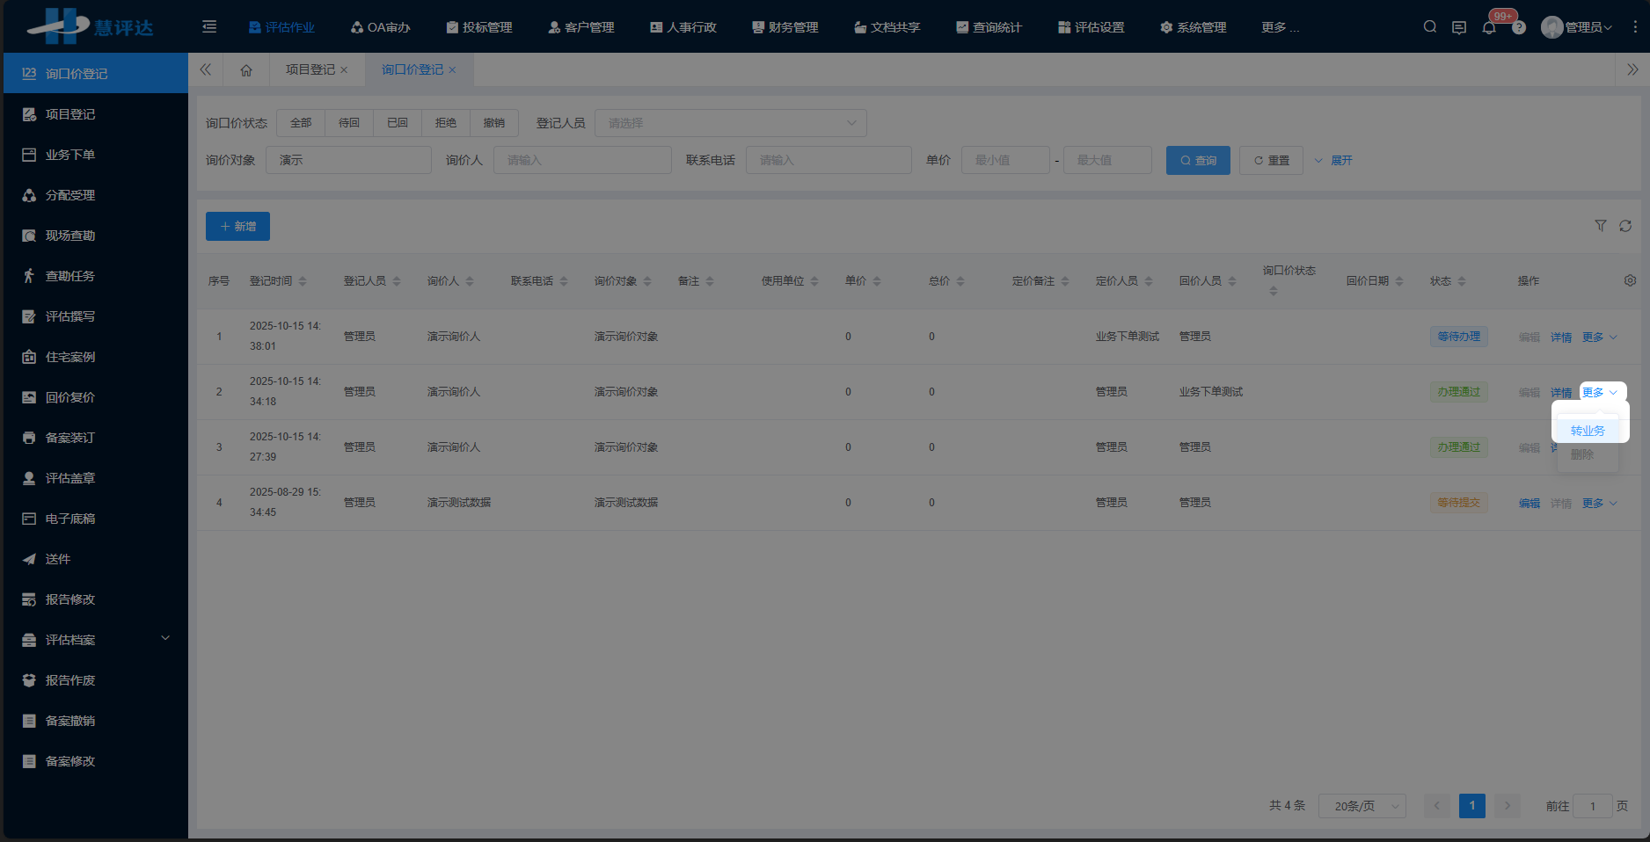Open the 20条/页 page size dropdown

coord(1362,805)
